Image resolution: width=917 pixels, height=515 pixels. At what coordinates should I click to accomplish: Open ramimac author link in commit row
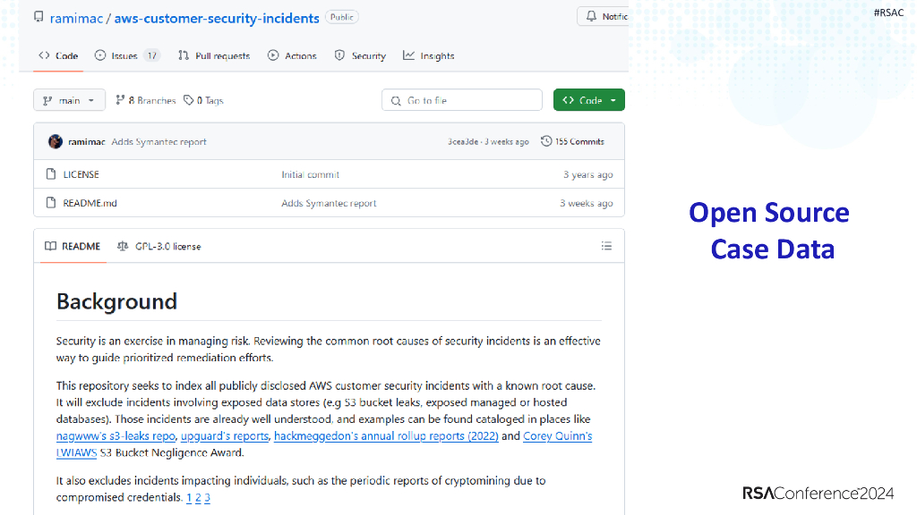pyautogui.click(x=87, y=142)
